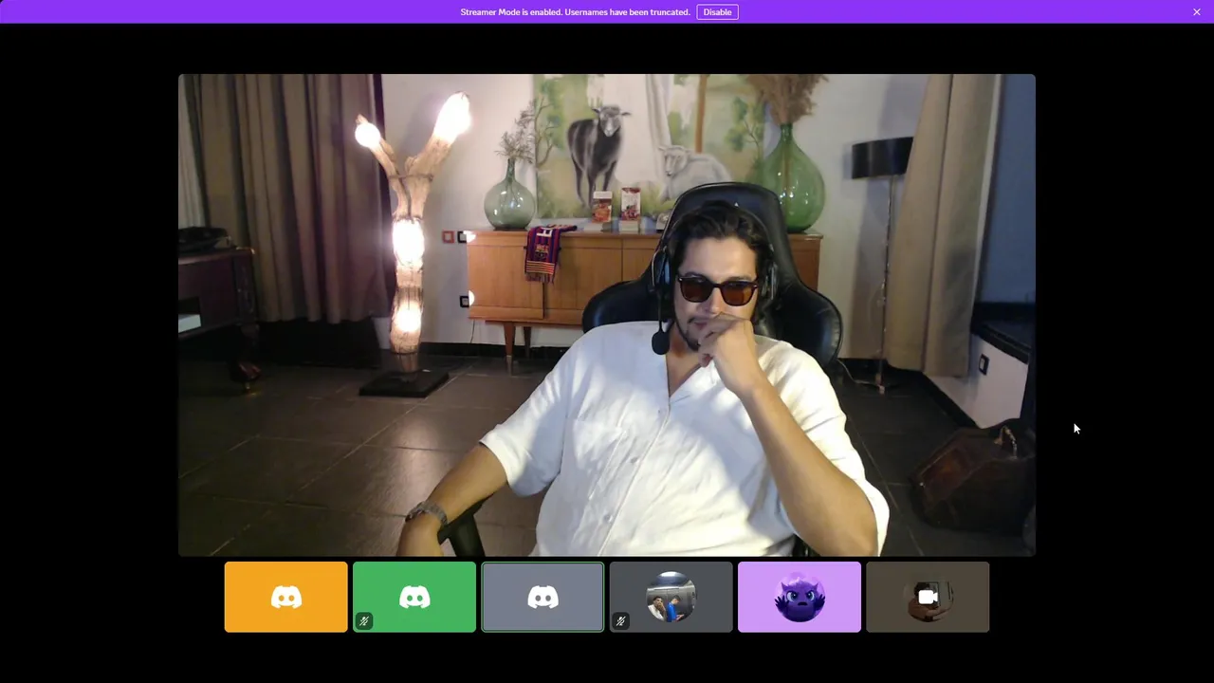Click the focused webcam video of man in sunglasses
Viewport: 1214px width, 683px height.
[607, 315]
